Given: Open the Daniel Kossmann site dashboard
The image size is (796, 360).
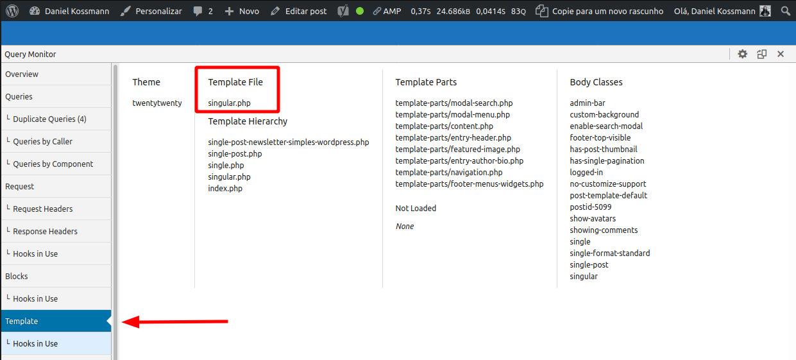Looking at the screenshot, I should pos(69,11).
